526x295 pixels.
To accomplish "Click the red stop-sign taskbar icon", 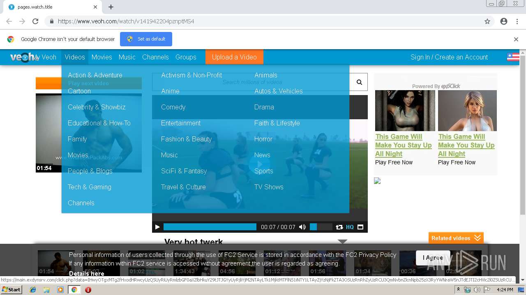I will (x=88, y=290).
